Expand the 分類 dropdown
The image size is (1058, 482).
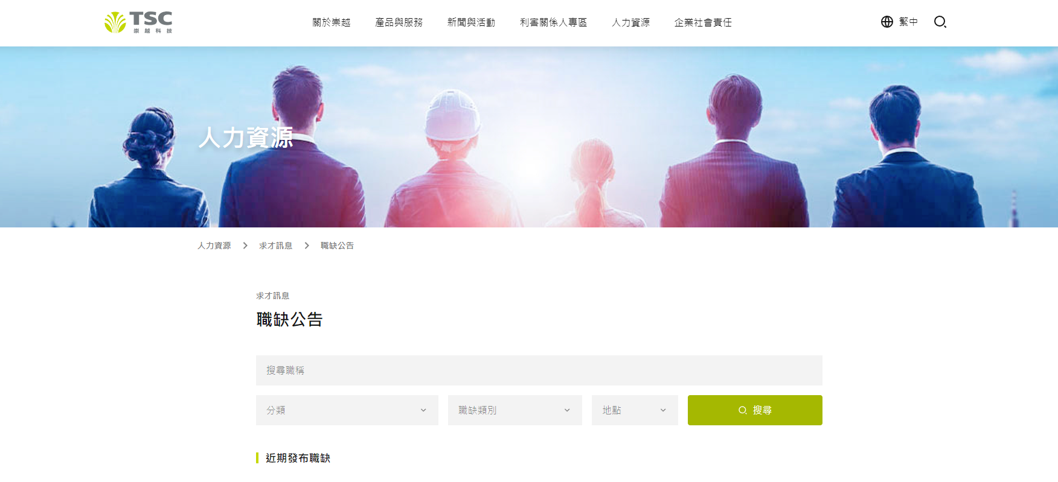347,410
